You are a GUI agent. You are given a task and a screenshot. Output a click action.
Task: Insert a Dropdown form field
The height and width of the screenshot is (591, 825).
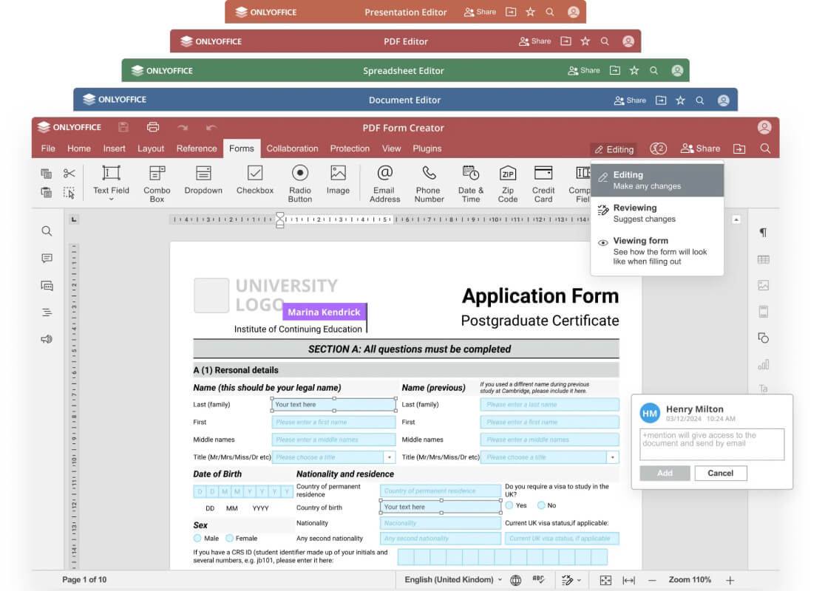[203, 180]
